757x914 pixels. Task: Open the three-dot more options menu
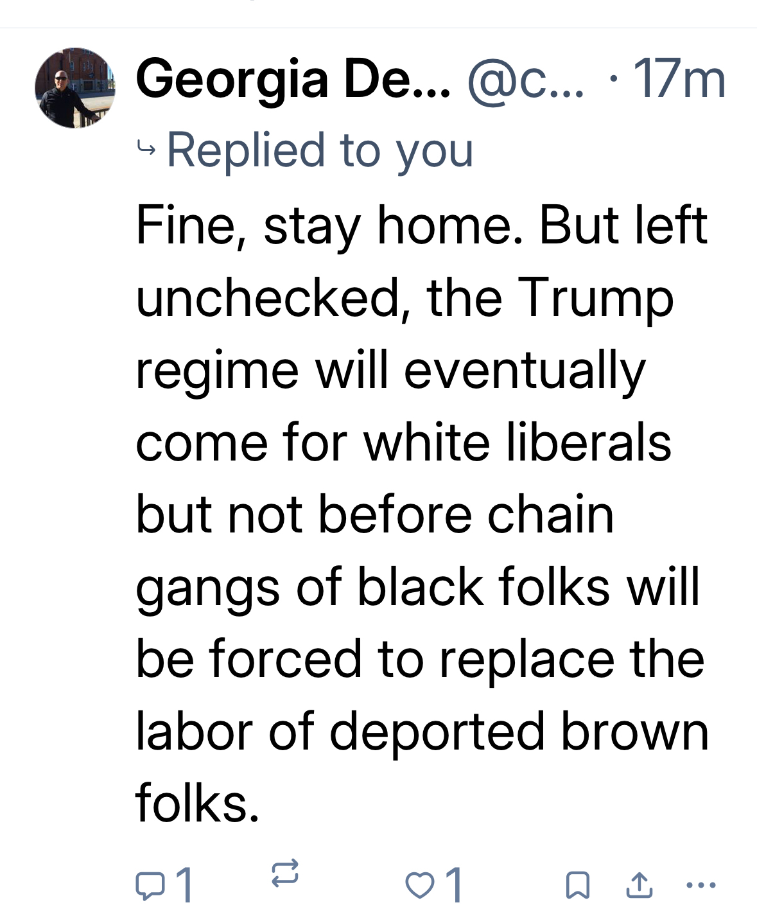[700, 885]
